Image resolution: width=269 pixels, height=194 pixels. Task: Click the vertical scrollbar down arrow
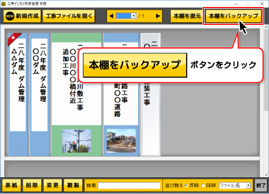[266, 175]
